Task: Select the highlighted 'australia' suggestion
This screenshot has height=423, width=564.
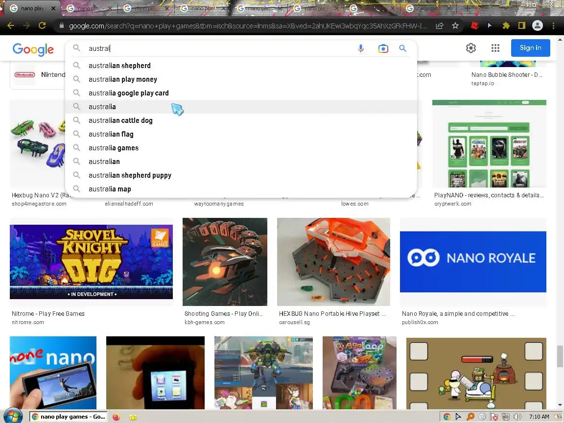Action: [241, 106]
